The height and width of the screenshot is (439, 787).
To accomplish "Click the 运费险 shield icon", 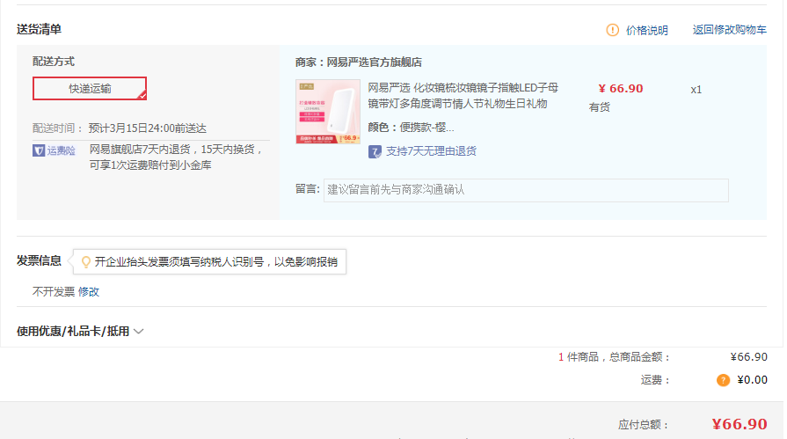I will (x=39, y=150).
